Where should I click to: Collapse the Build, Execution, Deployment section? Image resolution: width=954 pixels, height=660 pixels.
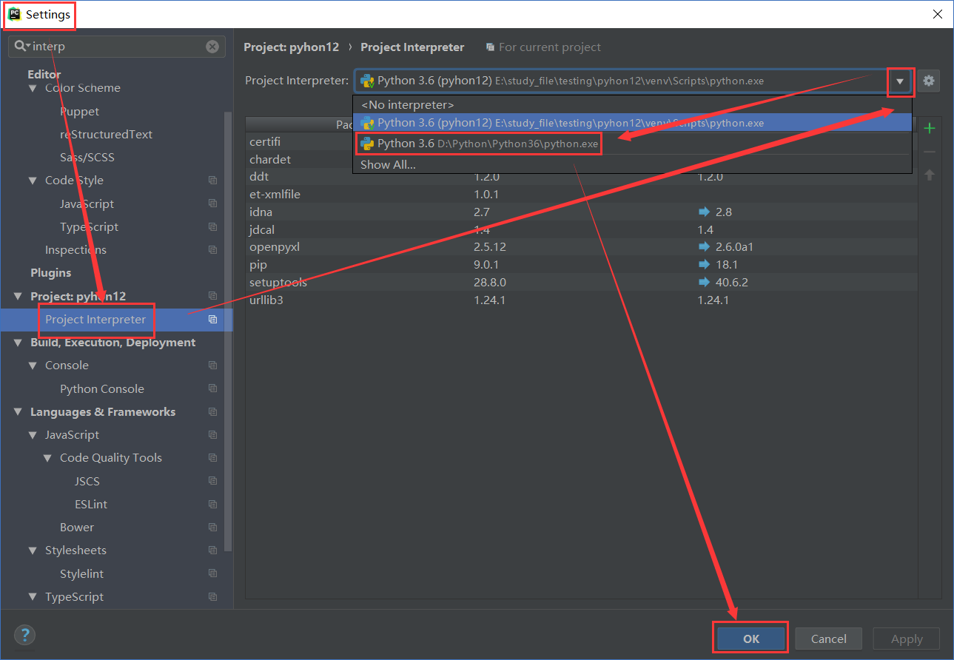[x=18, y=343]
